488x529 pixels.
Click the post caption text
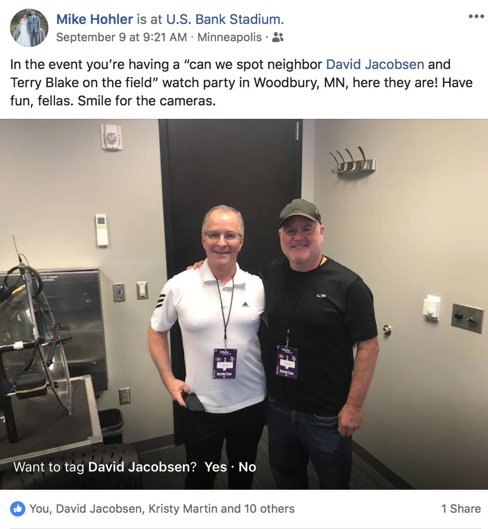tap(241, 82)
